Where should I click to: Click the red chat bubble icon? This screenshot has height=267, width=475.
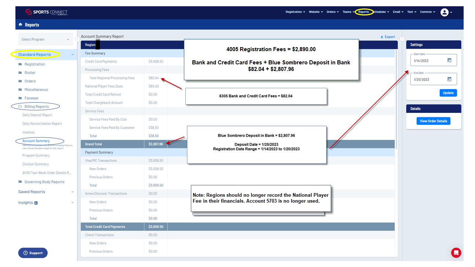(x=456, y=253)
